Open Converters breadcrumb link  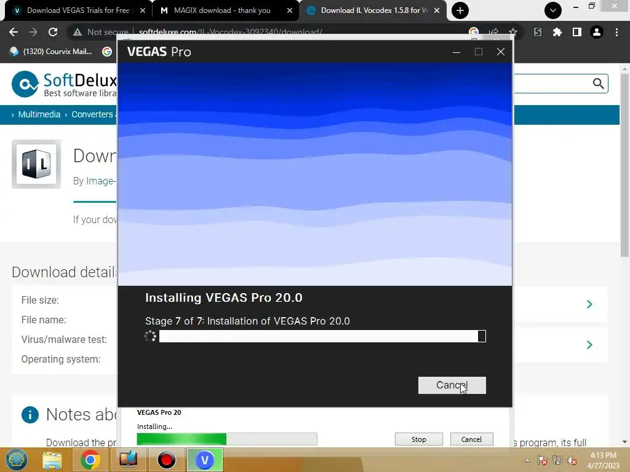(92, 114)
